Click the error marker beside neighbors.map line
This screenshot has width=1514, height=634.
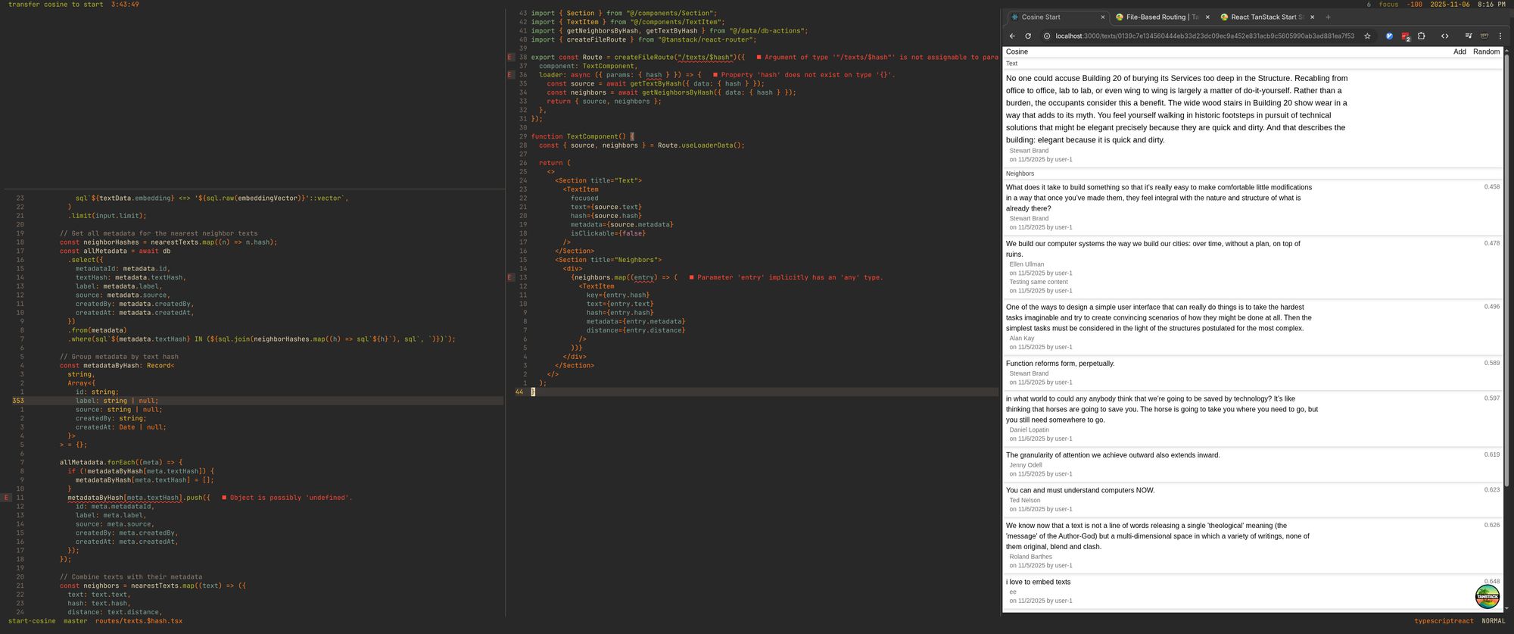pos(511,277)
